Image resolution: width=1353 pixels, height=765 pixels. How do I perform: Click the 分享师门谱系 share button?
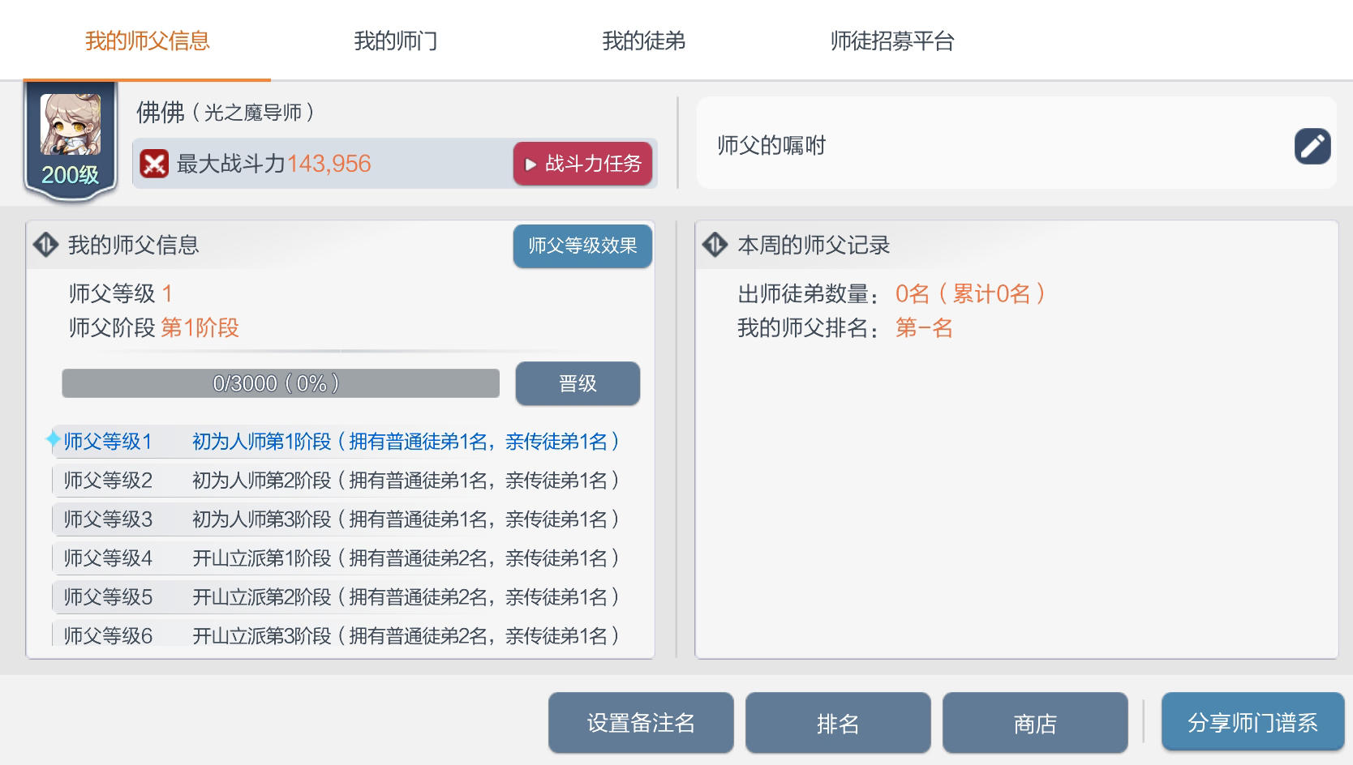[1252, 722]
